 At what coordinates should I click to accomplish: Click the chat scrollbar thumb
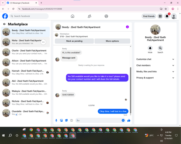(x=130, y=90)
